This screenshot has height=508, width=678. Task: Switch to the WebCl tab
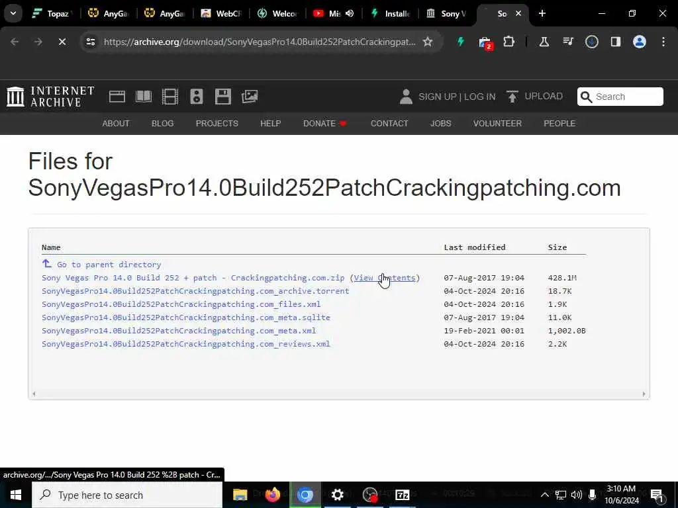[x=221, y=13]
